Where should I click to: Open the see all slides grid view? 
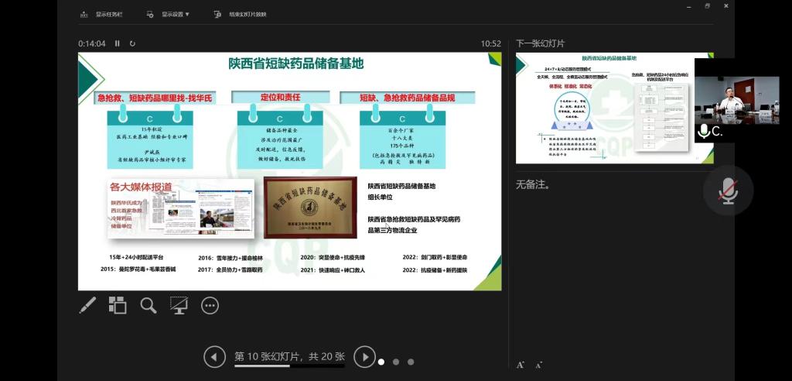[118, 305]
